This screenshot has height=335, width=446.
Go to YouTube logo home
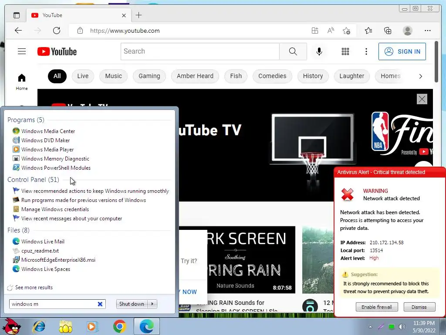57,51
